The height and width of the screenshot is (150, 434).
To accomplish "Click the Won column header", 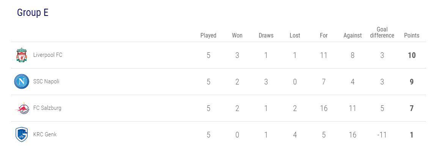I will pos(237,35).
